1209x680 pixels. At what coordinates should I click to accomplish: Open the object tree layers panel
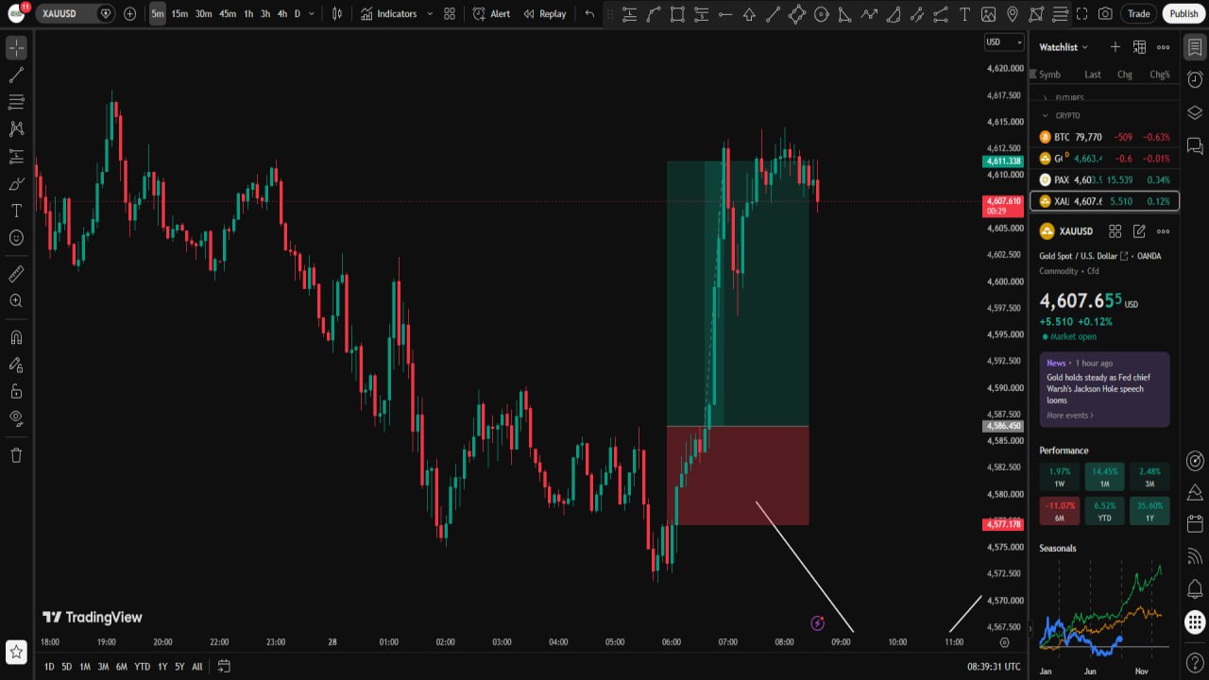(x=1195, y=112)
